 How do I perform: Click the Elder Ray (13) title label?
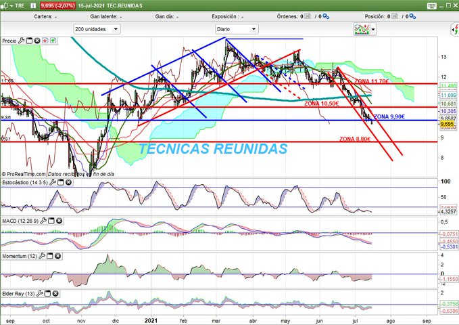click(18, 293)
